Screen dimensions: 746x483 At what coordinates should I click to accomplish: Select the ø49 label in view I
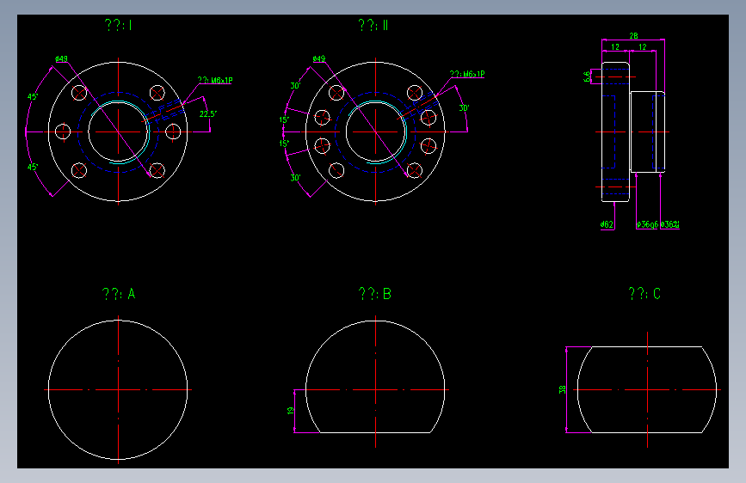tap(61, 59)
